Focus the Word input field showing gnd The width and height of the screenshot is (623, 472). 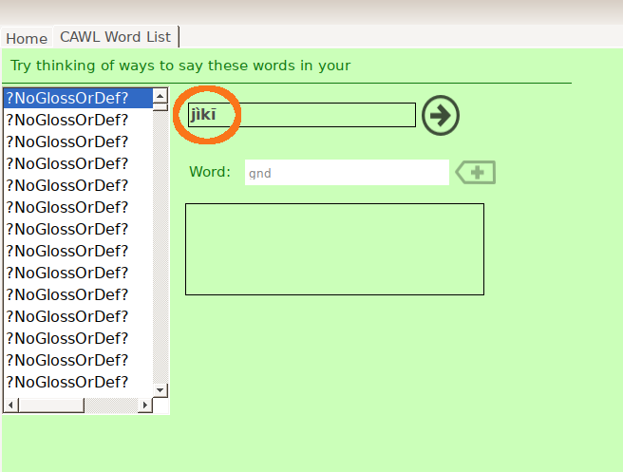coord(347,173)
